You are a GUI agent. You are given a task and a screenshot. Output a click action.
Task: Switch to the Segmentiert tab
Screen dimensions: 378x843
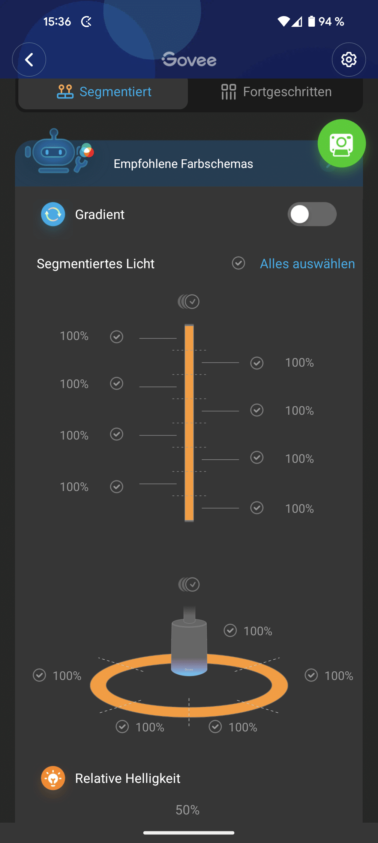103,92
